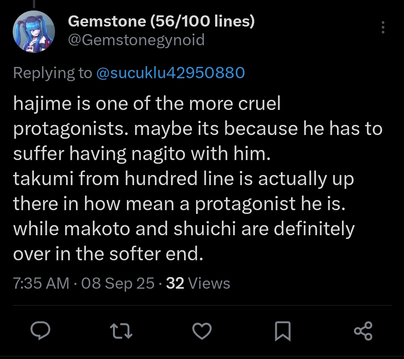Click the thread connector line above the avatar

pos(34,3)
